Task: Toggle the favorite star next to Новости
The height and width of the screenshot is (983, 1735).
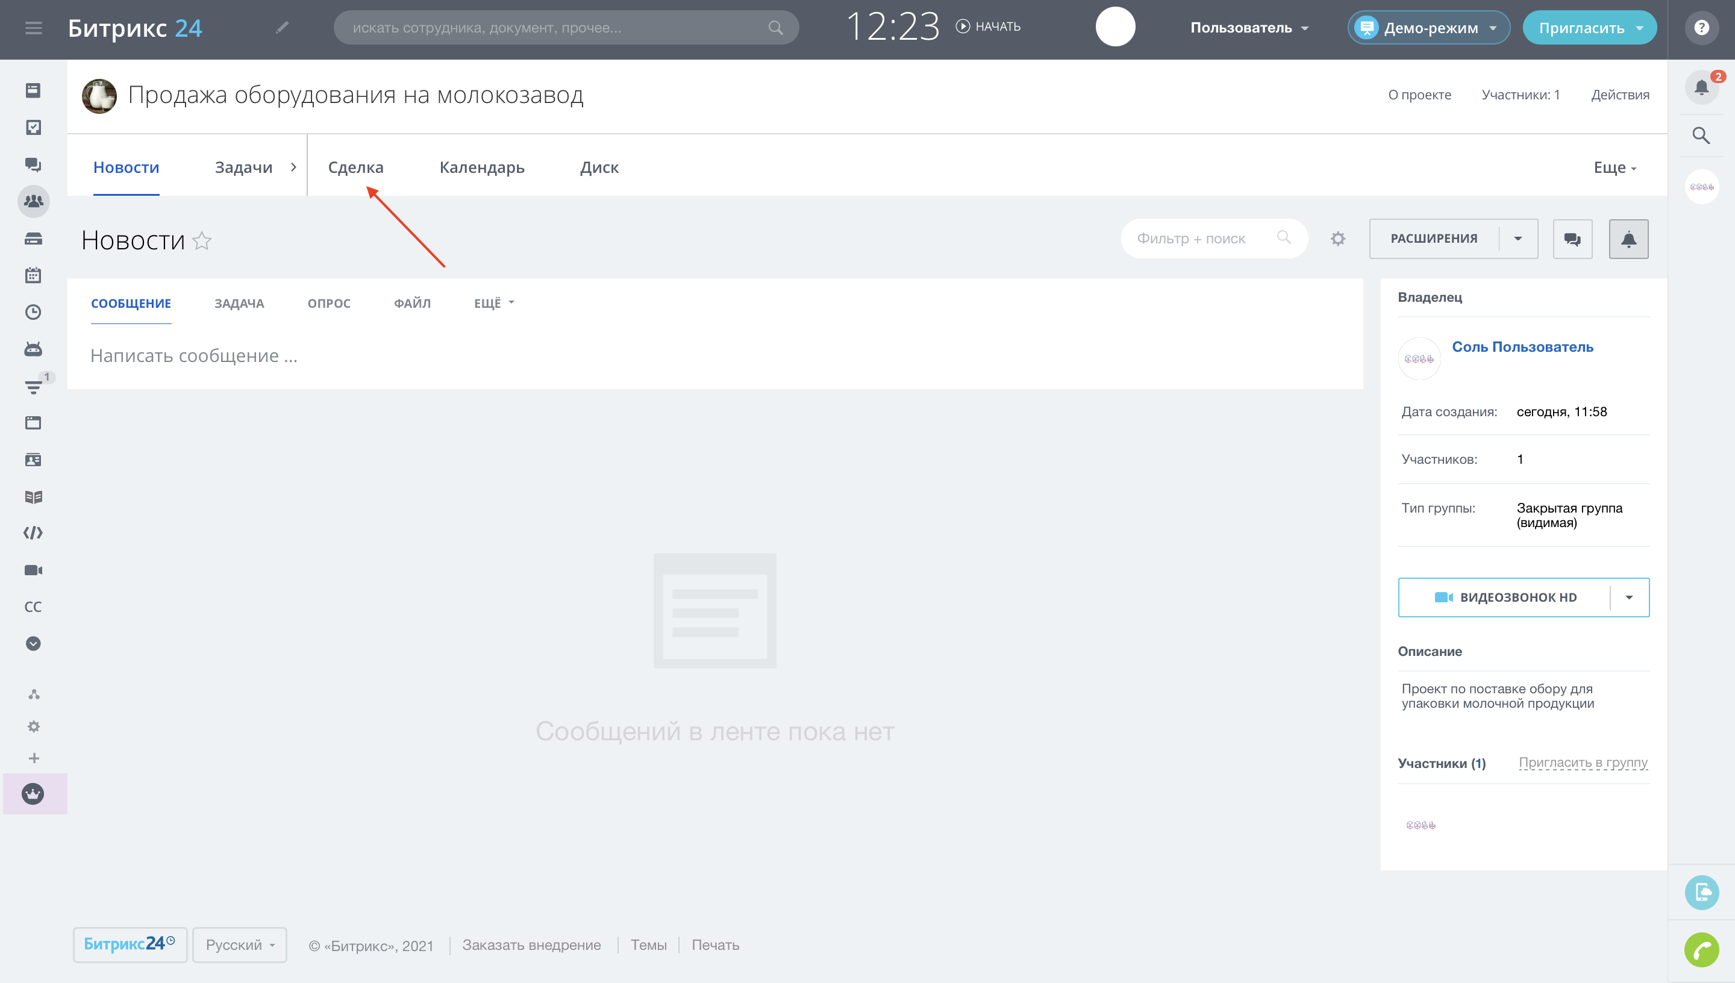Action: 202,241
